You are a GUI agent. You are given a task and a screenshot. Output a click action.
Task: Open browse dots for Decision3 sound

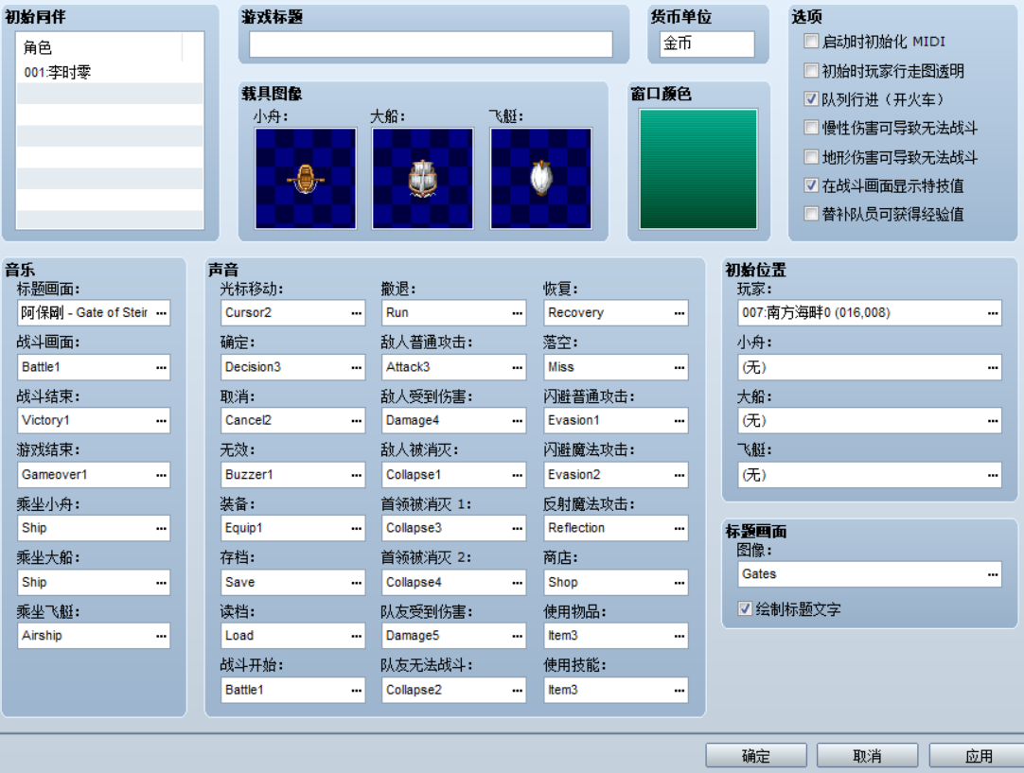tap(357, 367)
